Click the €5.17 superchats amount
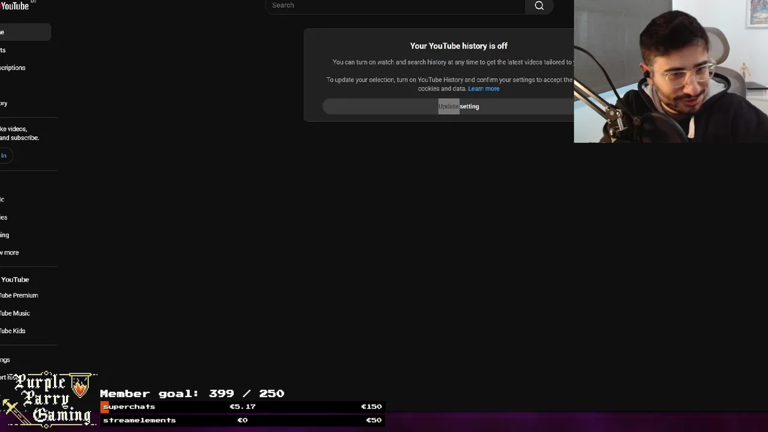This screenshot has width=768, height=432. 242,407
